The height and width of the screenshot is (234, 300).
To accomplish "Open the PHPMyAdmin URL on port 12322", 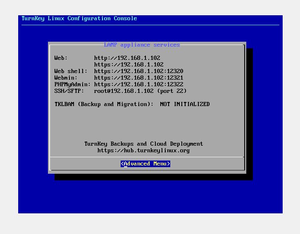I will pyautogui.click(x=138, y=85).
